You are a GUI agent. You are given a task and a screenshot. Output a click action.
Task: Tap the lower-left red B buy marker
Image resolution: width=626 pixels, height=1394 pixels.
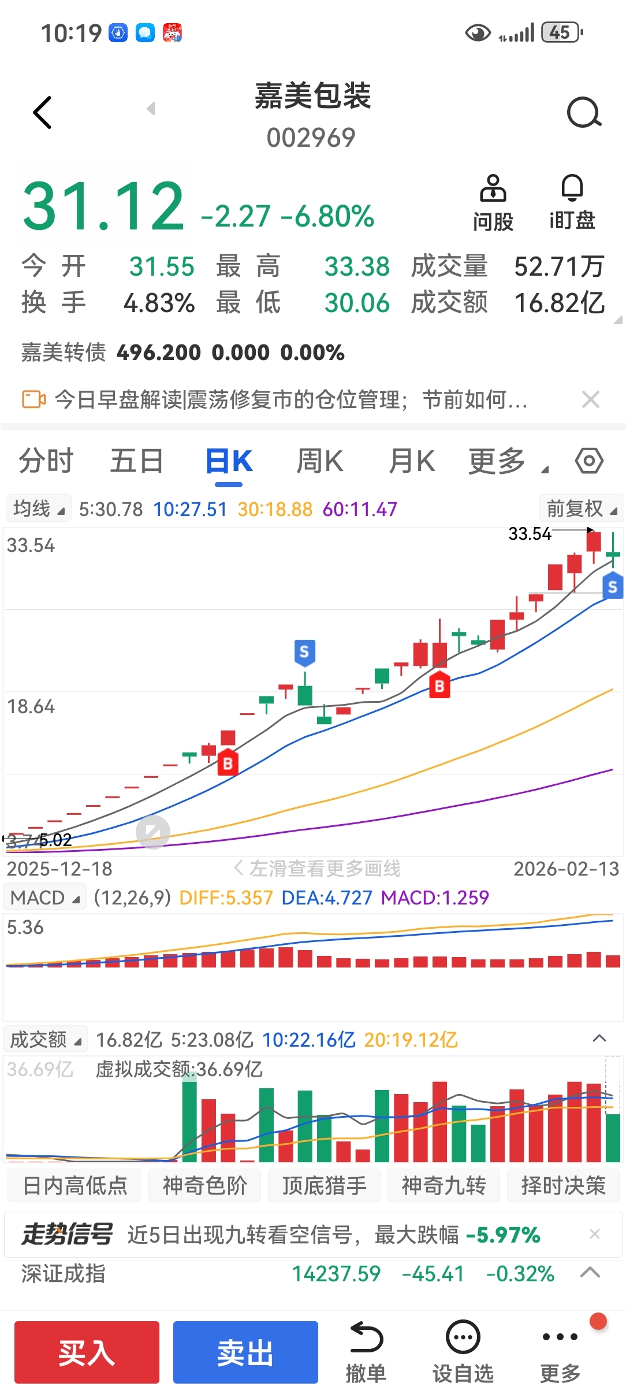228,763
